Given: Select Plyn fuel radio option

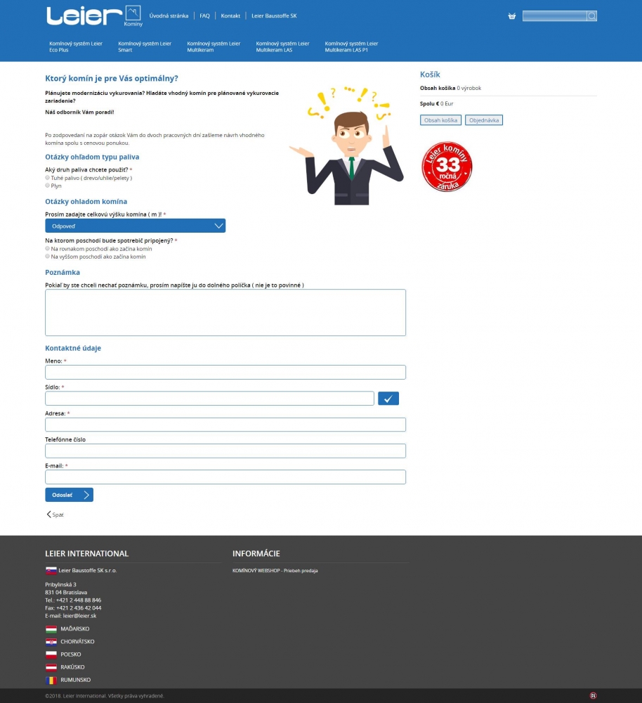Looking at the screenshot, I should (48, 185).
